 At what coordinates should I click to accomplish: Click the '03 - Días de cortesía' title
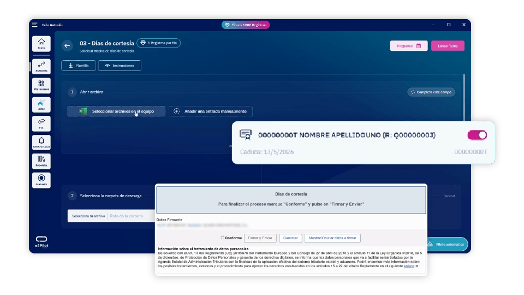point(107,43)
